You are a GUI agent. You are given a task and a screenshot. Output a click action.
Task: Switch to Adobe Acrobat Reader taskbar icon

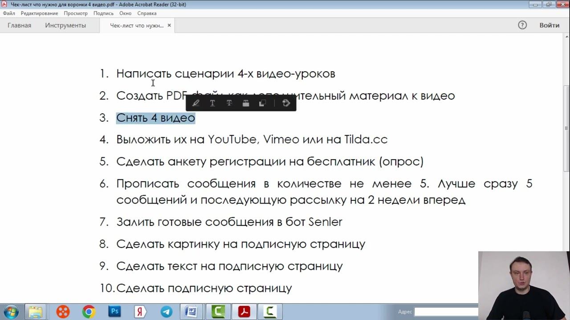click(x=244, y=312)
